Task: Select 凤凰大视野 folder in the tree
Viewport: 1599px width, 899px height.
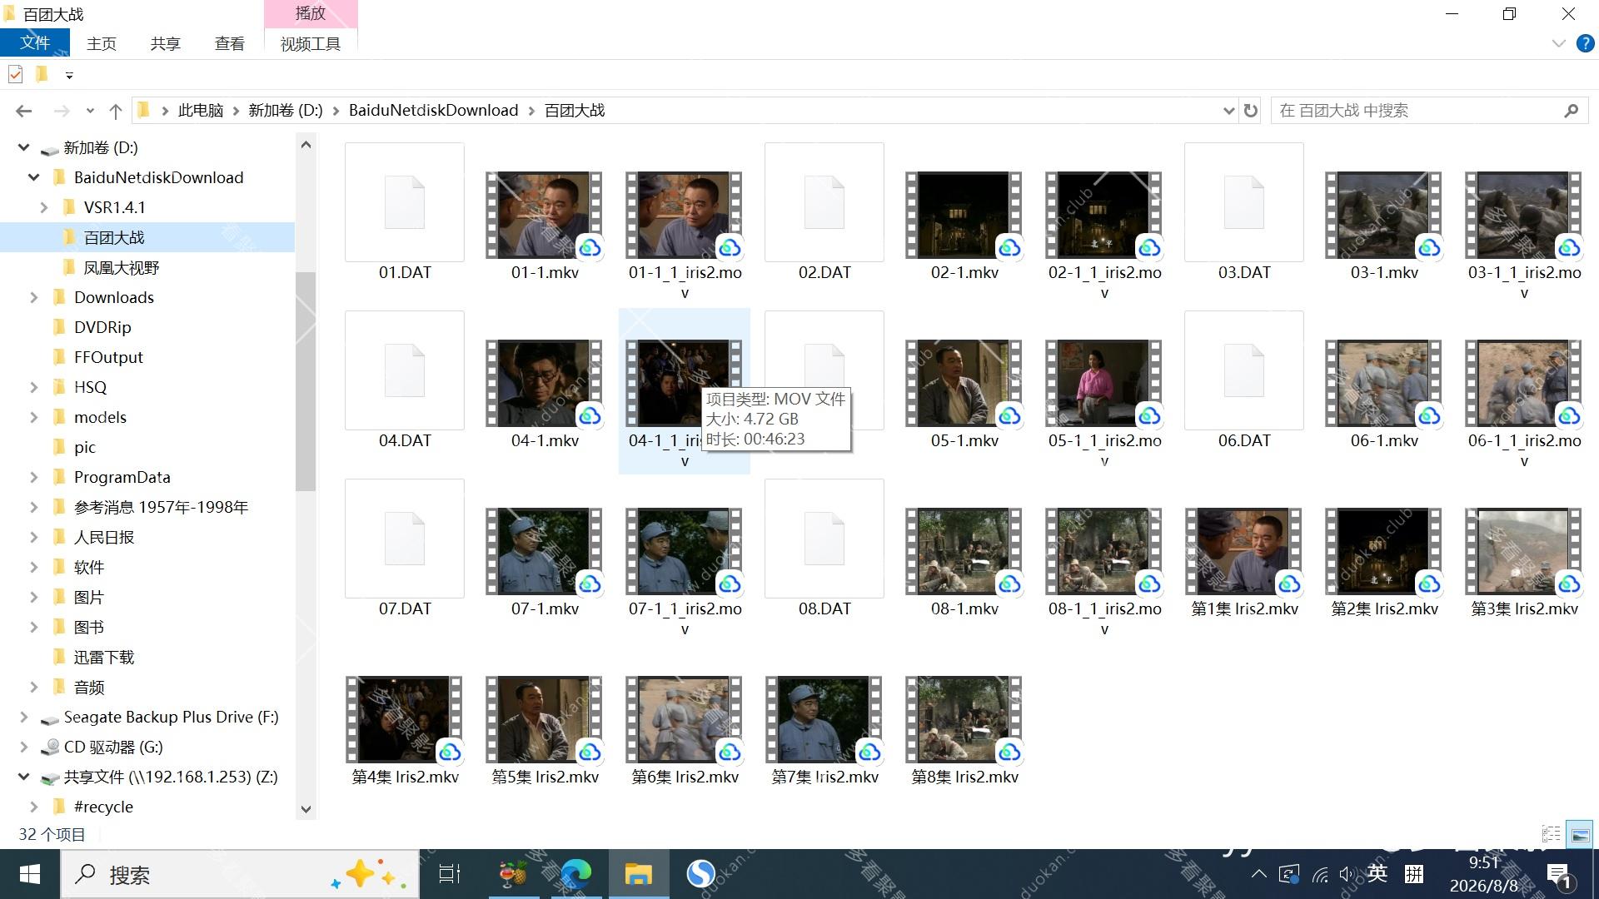Action: click(x=122, y=267)
